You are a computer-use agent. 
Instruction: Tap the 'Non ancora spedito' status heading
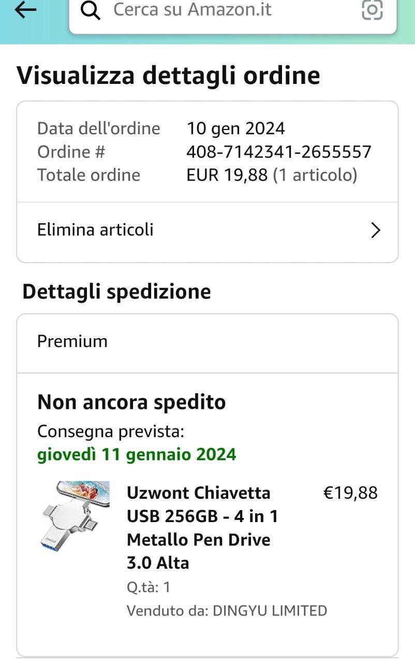click(x=131, y=402)
